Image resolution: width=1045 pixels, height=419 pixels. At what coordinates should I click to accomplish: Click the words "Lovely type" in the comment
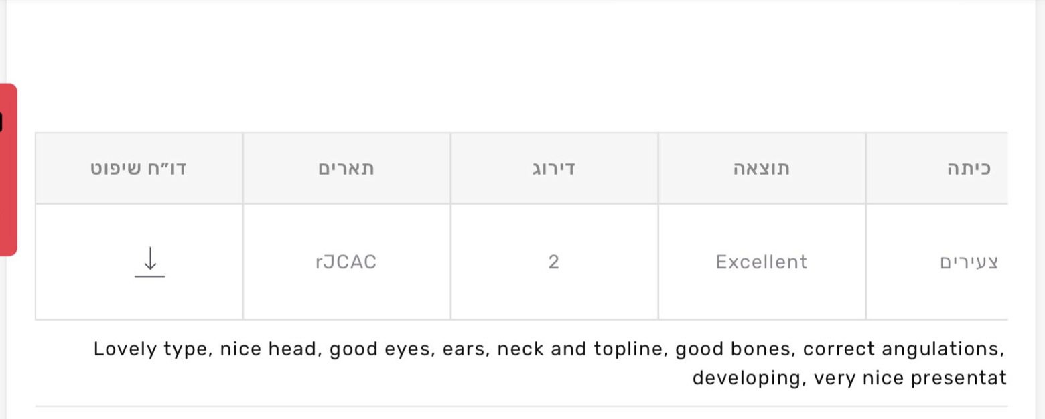coord(151,349)
